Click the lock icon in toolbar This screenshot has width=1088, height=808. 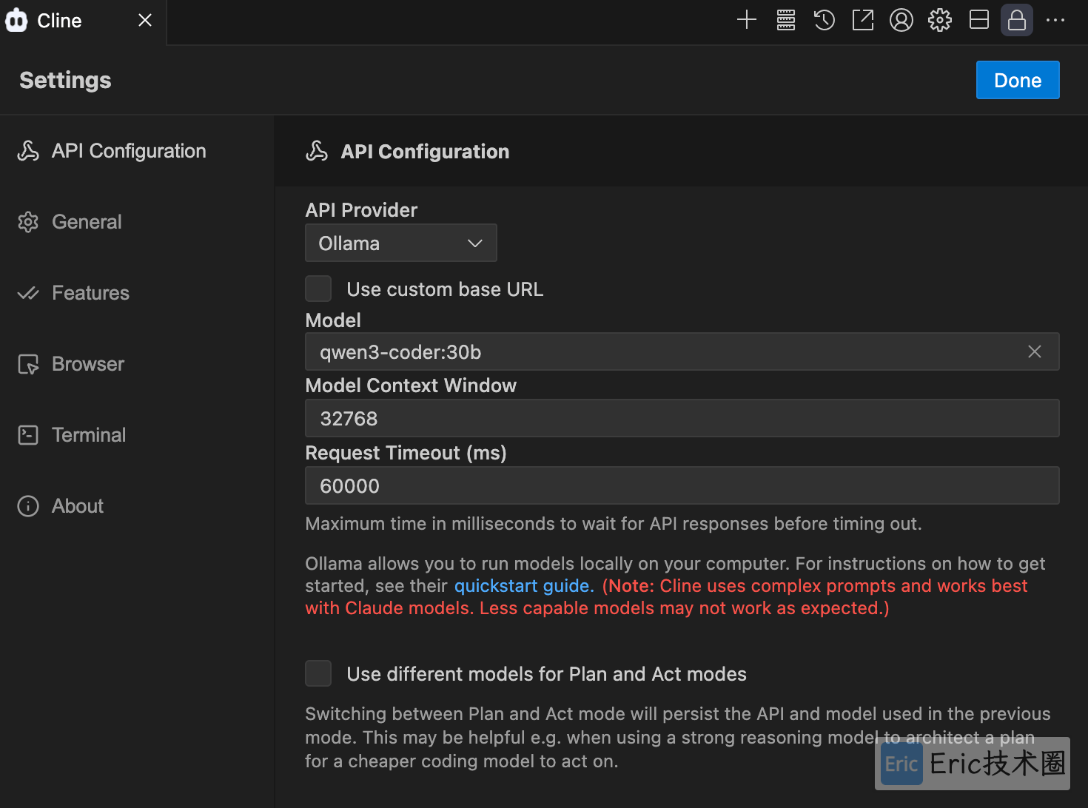(1017, 20)
